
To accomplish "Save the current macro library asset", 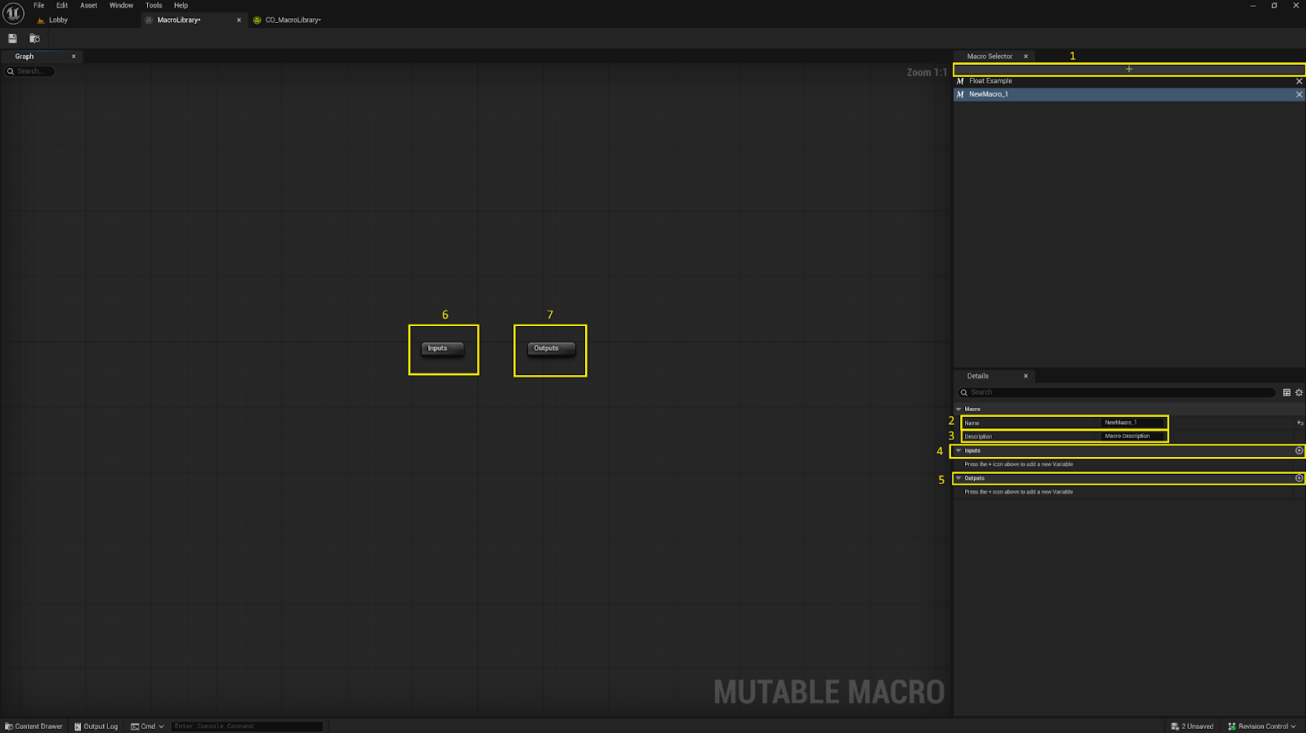I will pos(13,39).
